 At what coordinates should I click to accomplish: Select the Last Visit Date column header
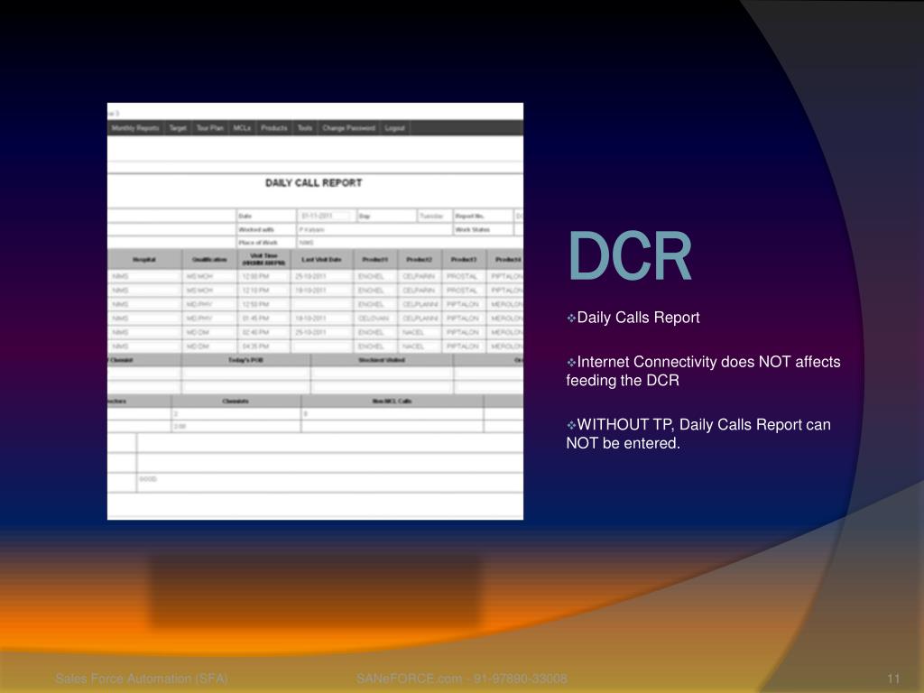tap(322, 259)
